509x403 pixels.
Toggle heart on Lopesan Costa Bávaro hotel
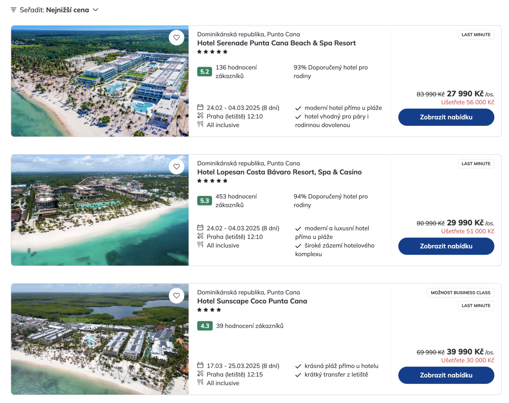(176, 167)
